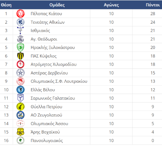Click the Ελλάς Βέλου blue discus logo
Screen dimensions: 162x146
coord(20,90)
